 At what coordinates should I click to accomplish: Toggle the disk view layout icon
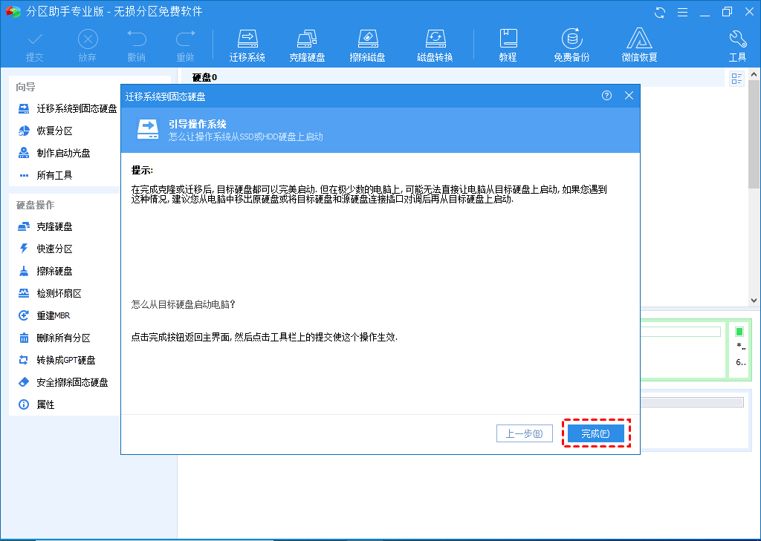(736, 78)
